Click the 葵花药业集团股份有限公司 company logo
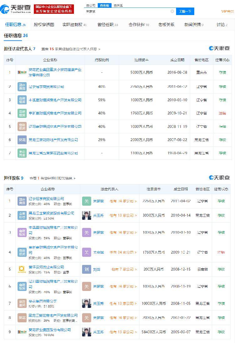Image resolution: width=235 pixels, height=343 pixels. (x=22, y=332)
